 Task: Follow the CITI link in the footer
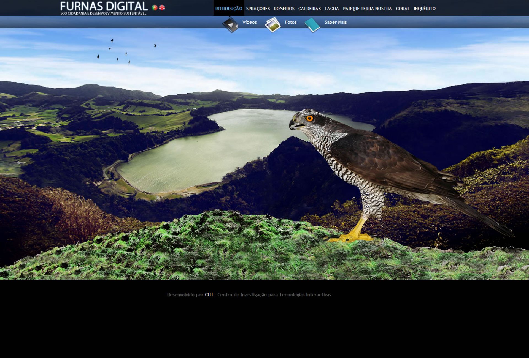(x=209, y=295)
